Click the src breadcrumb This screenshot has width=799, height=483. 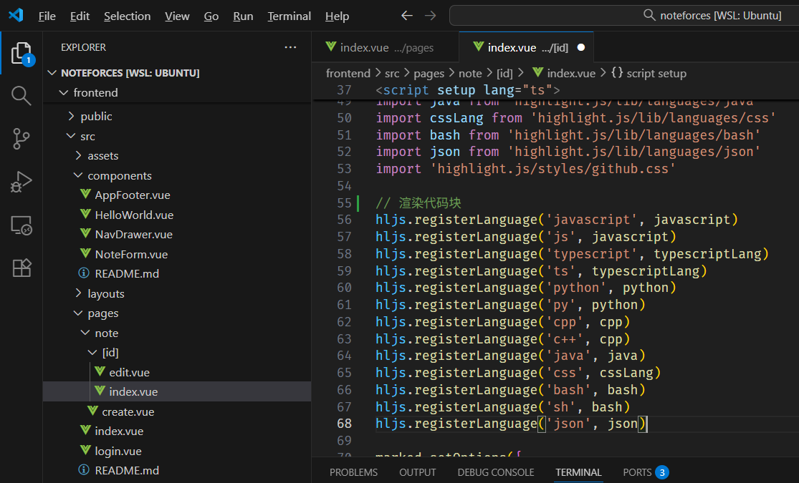point(392,73)
